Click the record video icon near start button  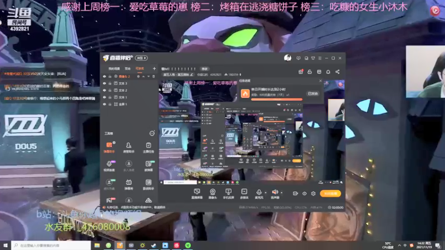[295, 193]
